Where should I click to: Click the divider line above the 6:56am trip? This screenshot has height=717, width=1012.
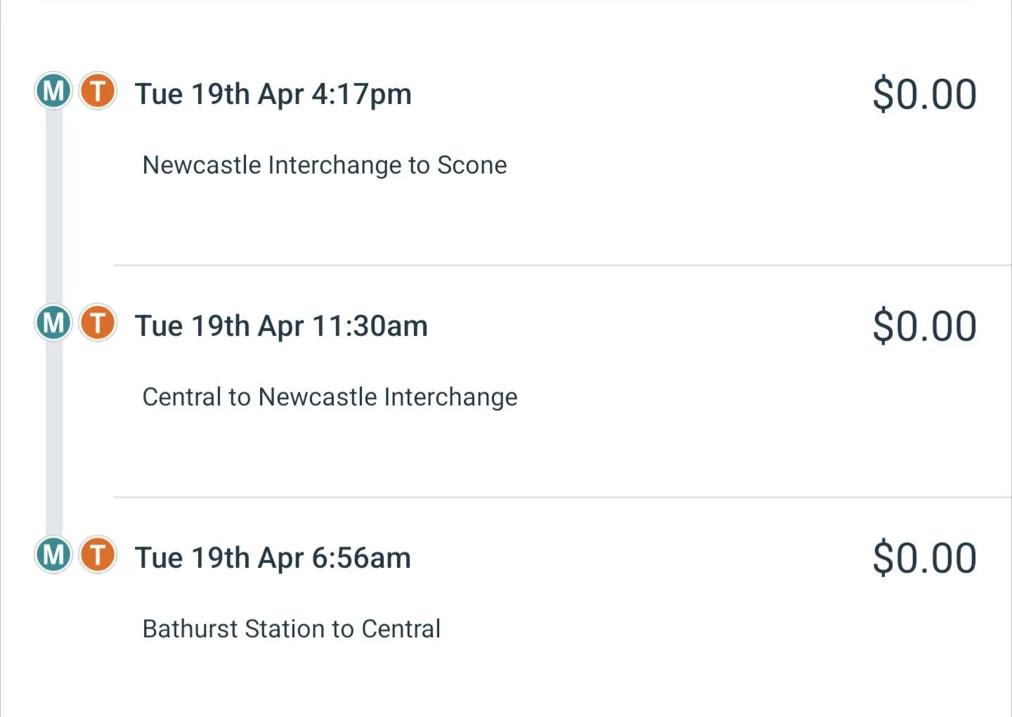tap(562, 497)
